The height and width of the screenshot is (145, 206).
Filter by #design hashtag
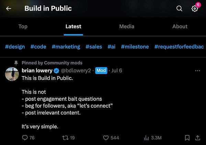click(15, 47)
